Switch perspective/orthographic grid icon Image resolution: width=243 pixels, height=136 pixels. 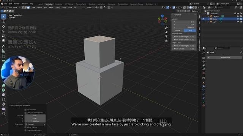coord(166,40)
